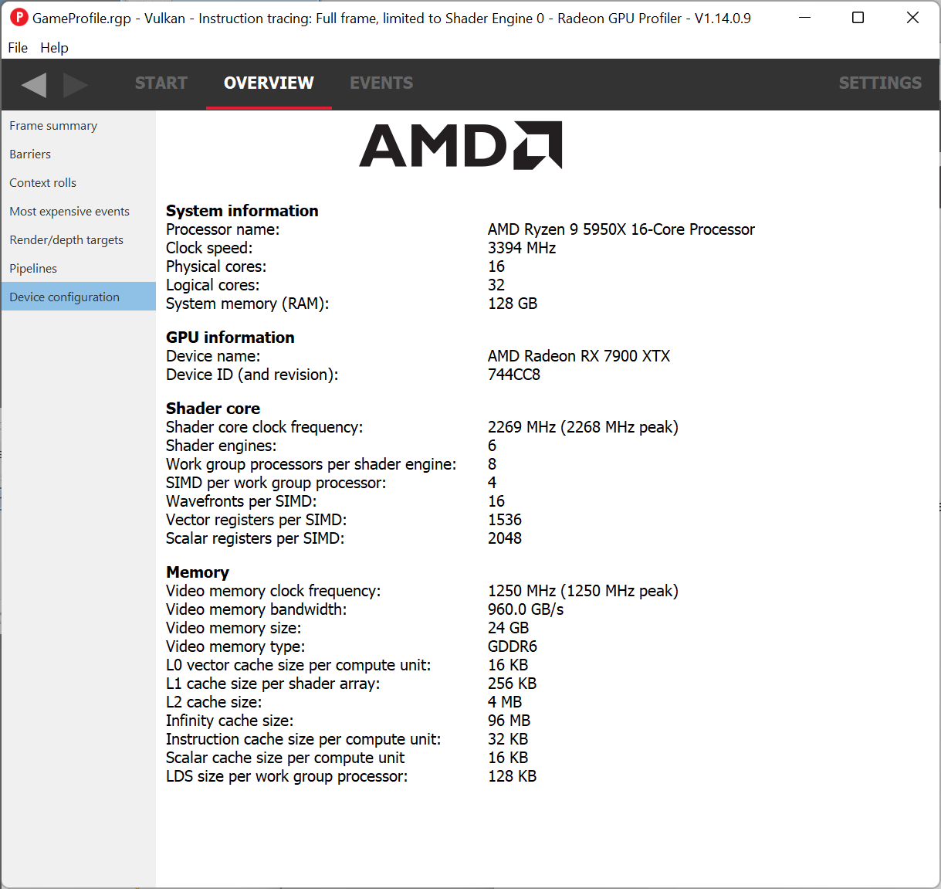Click Work group processors per shader engine label
The image size is (941, 889).
311,464
